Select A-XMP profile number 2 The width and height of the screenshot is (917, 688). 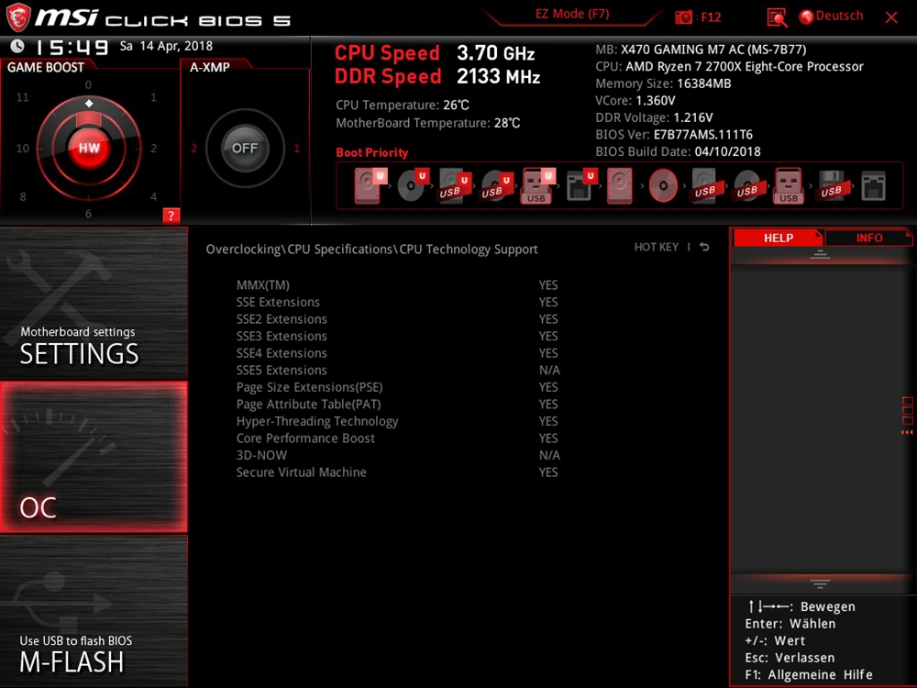point(193,148)
